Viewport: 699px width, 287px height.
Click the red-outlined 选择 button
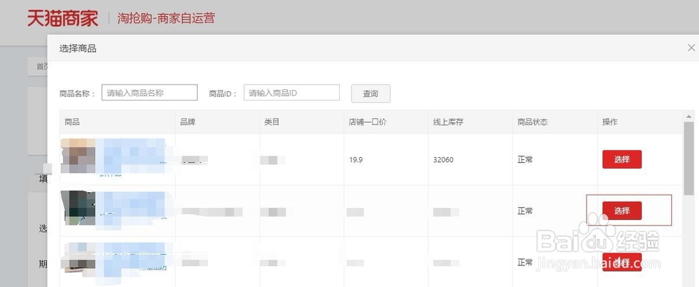click(x=622, y=211)
